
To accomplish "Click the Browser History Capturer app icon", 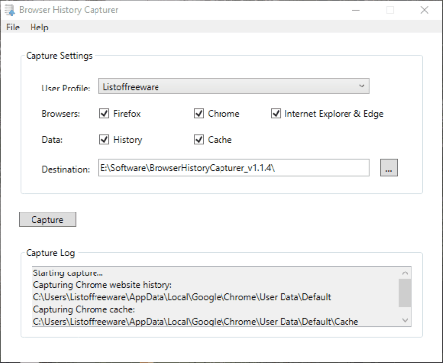I will (x=10, y=10).
